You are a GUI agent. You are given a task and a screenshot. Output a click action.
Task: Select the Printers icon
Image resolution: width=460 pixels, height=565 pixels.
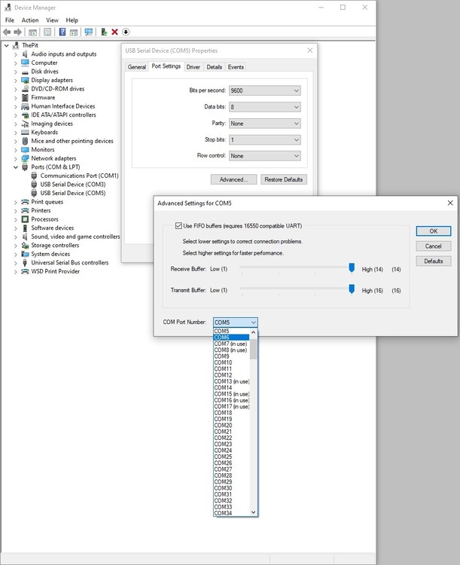(25, 210)
